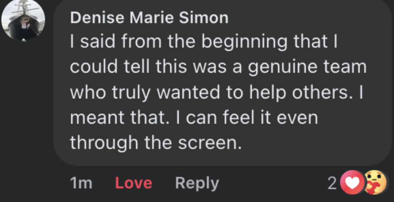
Task: Click the word "screen." ending the comment
Action: (210, 142)
